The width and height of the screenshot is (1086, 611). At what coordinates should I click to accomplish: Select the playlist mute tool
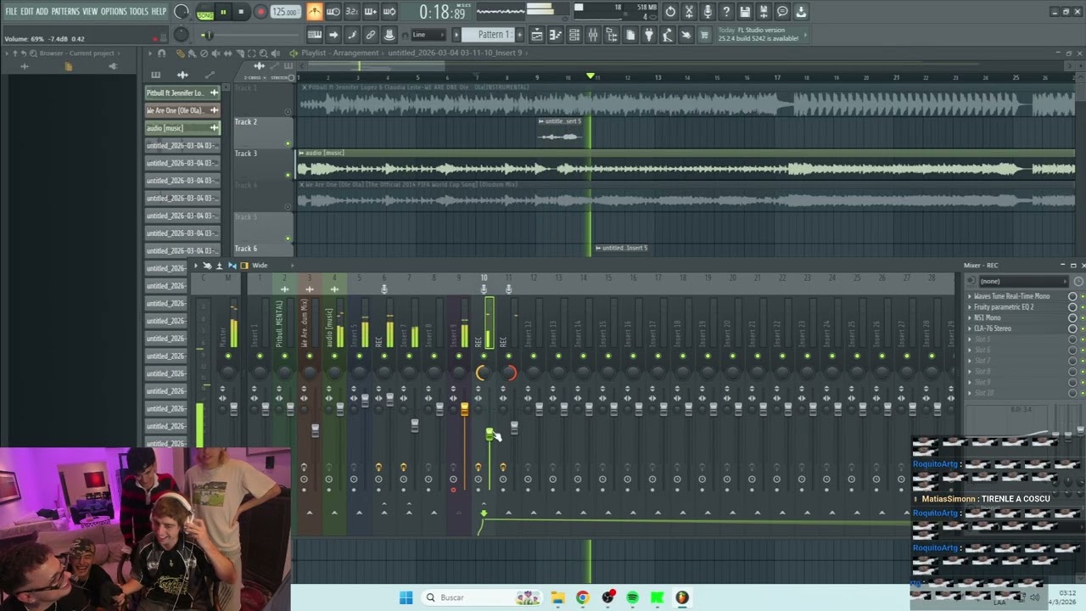(x=216, y=53)
